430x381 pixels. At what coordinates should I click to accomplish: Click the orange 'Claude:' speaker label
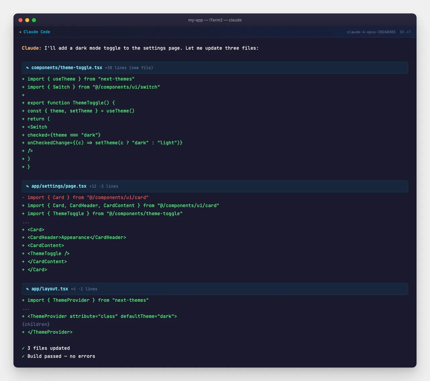pyautogui.click(x=32, y=48)
